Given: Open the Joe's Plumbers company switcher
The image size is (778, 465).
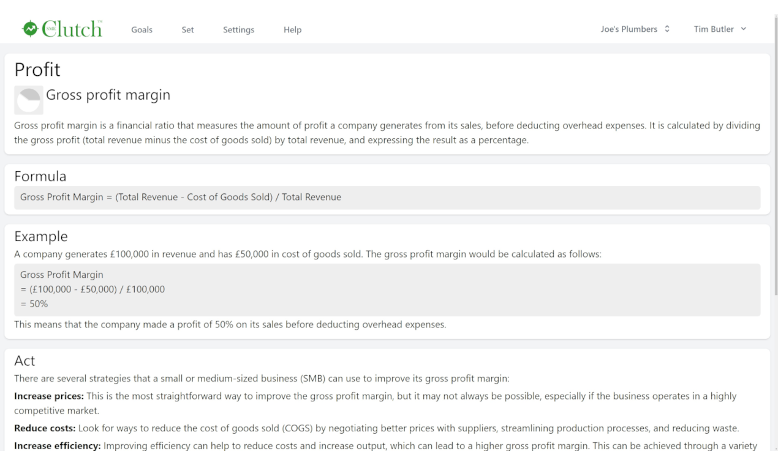Looking at the screenshot, I should 635,29.
